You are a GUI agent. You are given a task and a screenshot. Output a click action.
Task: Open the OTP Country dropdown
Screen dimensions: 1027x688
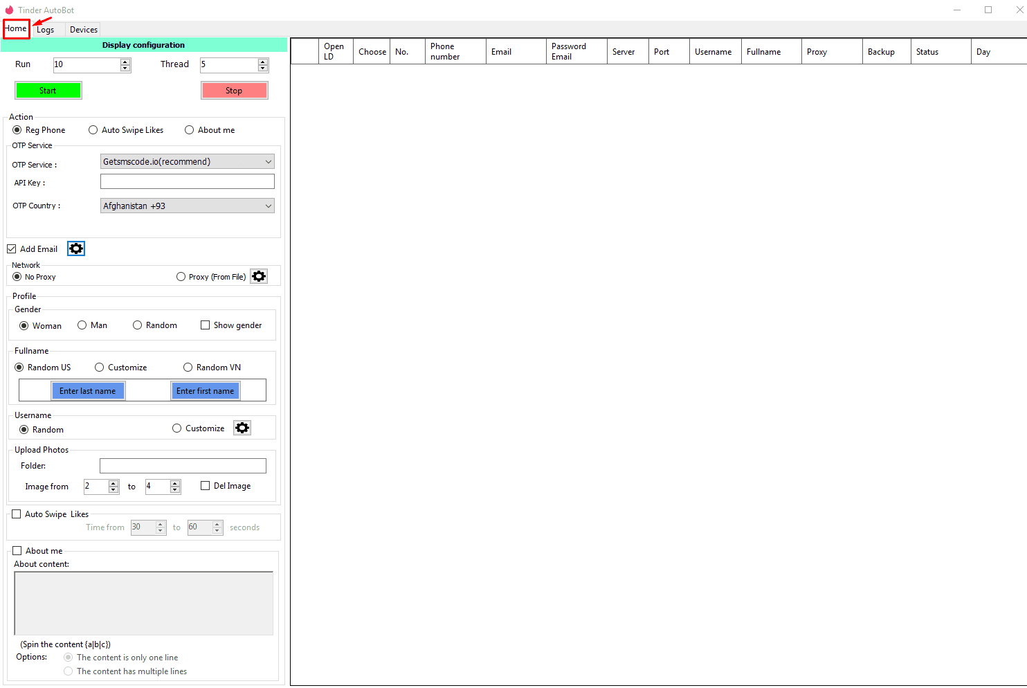[x=188, y=206]
